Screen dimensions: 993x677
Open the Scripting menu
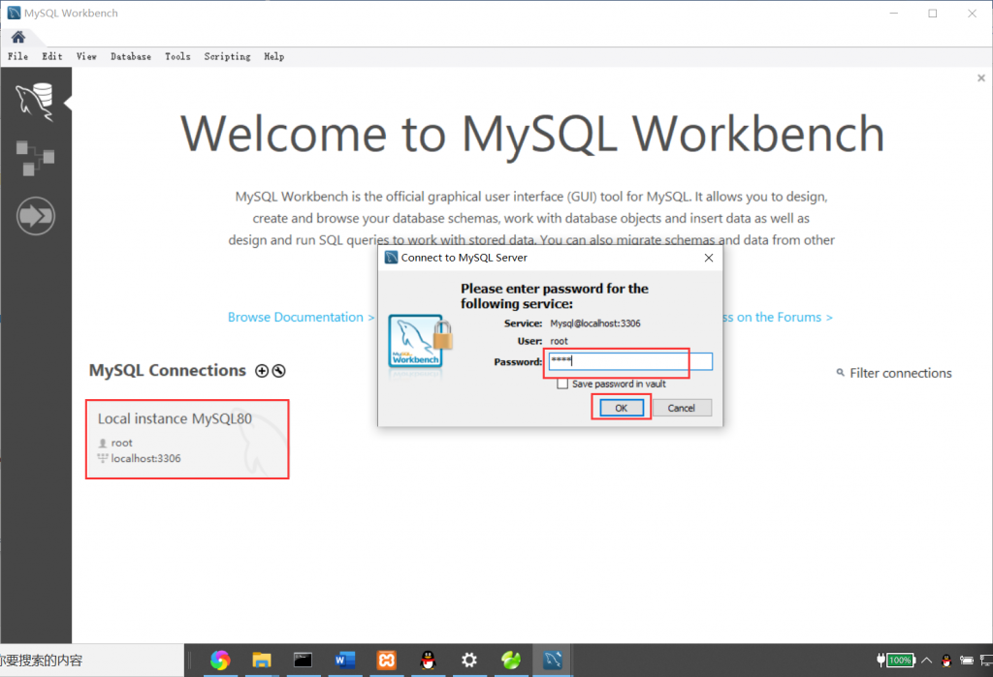coord(227,56)
